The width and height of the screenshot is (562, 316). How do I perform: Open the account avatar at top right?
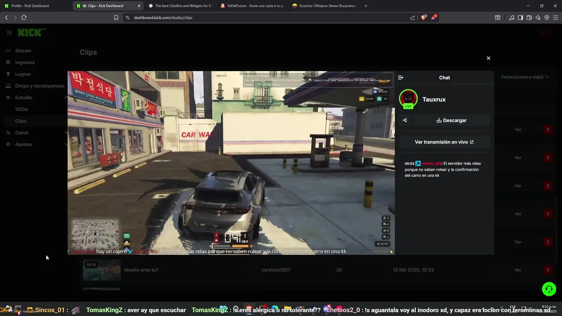[546, 32]
